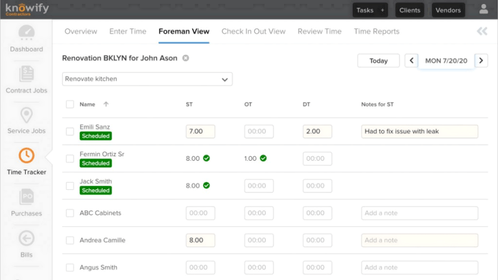Check the Angus Smith row checkbox
This screenshot has height=280, width=498.
(x=70, y=268)
